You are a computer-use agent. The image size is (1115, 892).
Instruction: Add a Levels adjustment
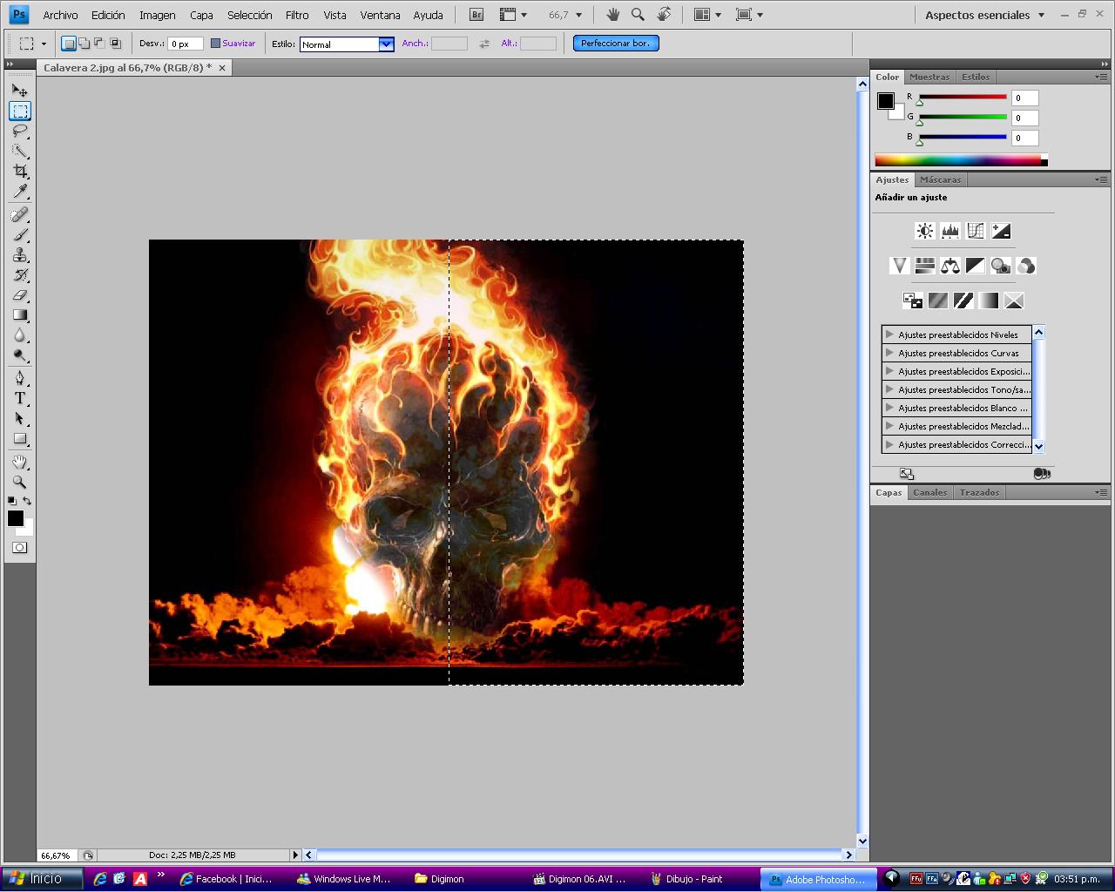click(950, 231)
